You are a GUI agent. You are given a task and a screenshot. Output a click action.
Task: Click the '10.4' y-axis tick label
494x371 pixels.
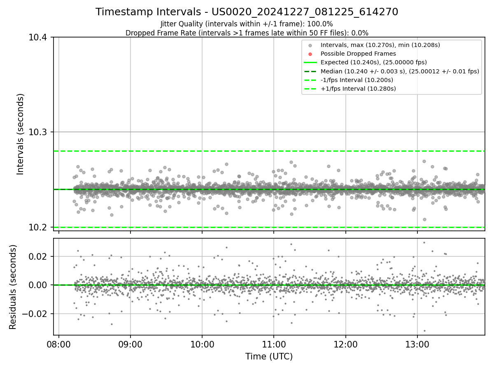click(x=38, y=38)
